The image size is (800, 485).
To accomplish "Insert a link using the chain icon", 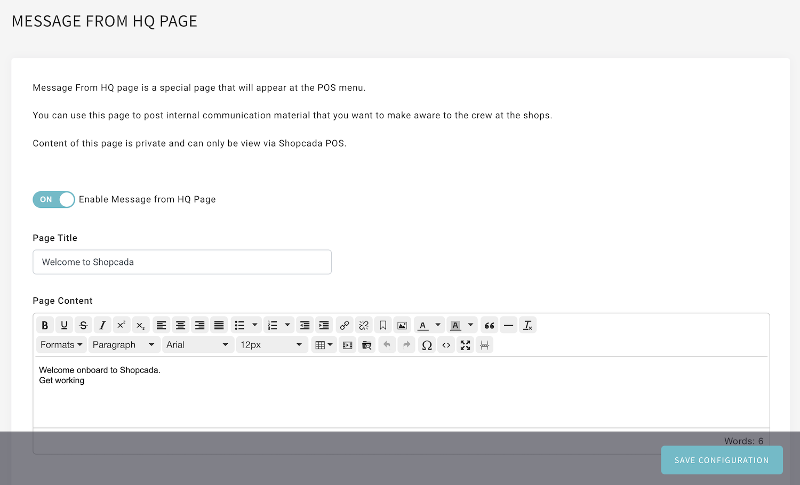I will click(345, 325).
